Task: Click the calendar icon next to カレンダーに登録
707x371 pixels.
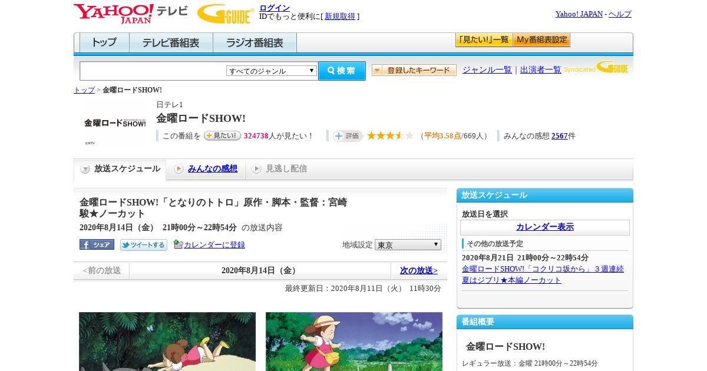Action: click(x=179, y=244)
